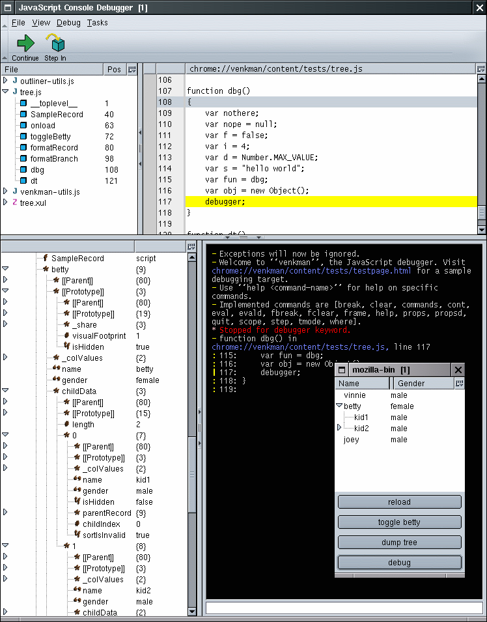Click the Pos column header
The image size is (487, 622).
[x=115, y=70]
